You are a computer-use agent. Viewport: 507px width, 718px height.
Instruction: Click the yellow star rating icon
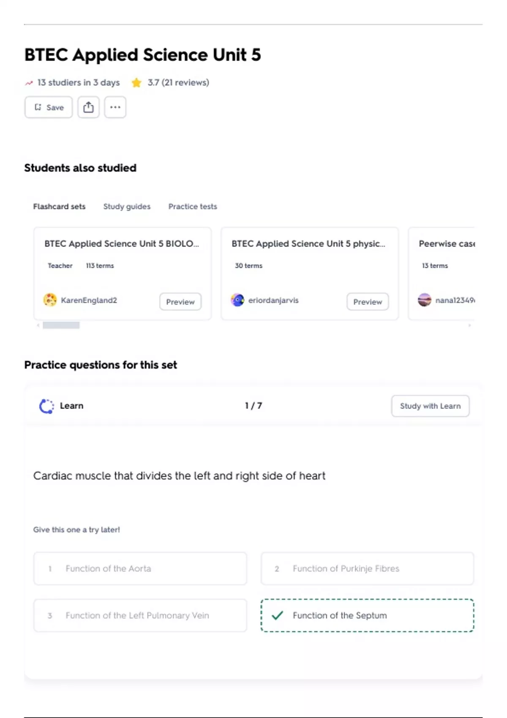click(136, 83)
